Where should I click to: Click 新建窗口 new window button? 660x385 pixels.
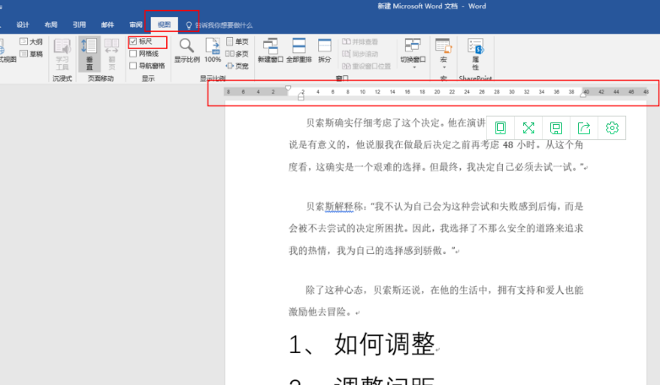pos(271,51)
